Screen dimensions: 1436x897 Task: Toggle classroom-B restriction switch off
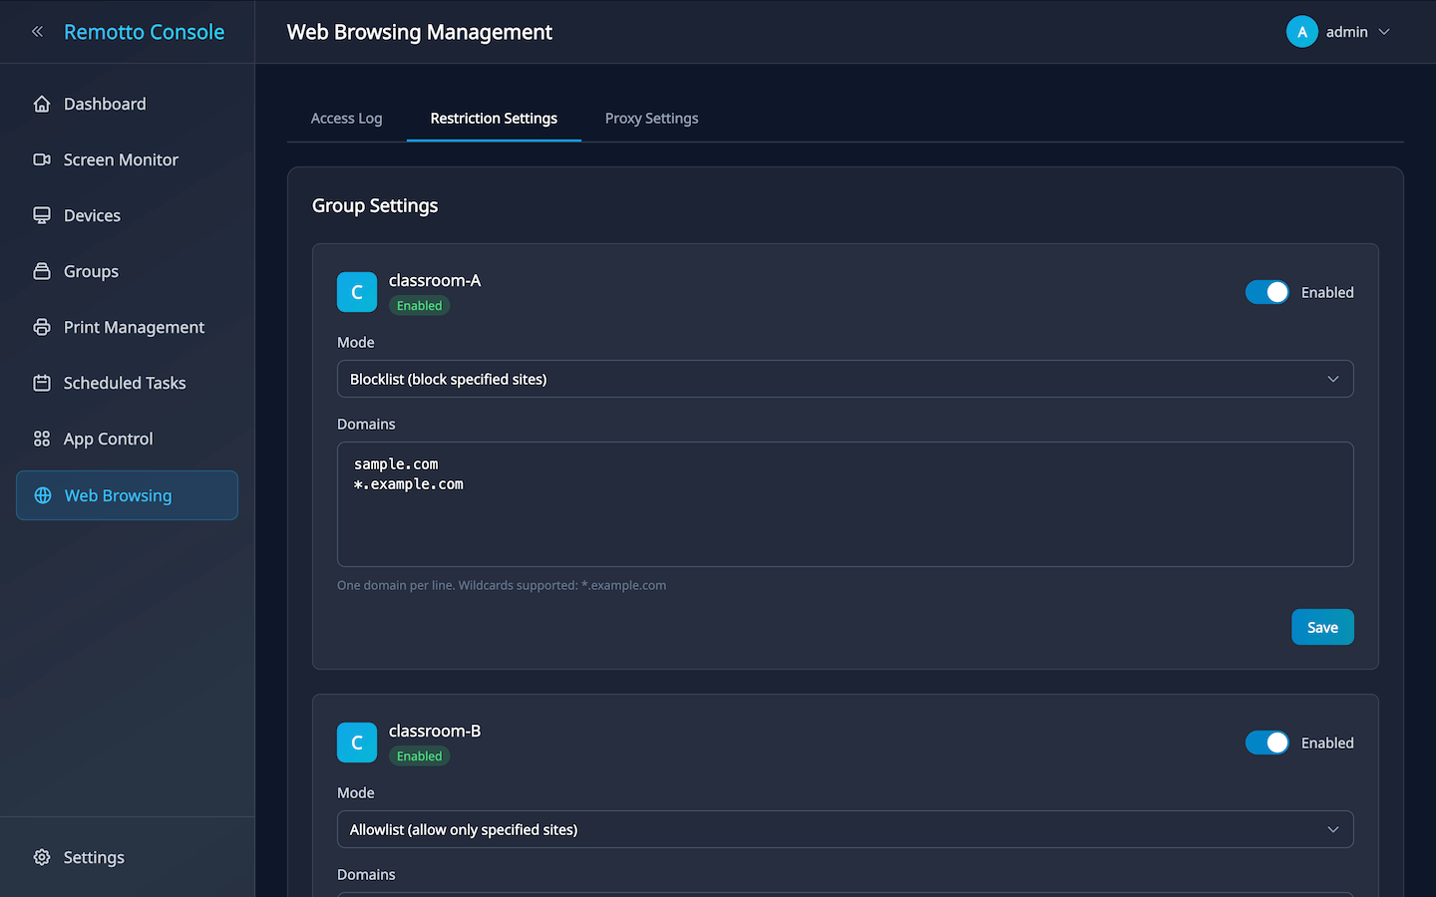coord(1266,743)
